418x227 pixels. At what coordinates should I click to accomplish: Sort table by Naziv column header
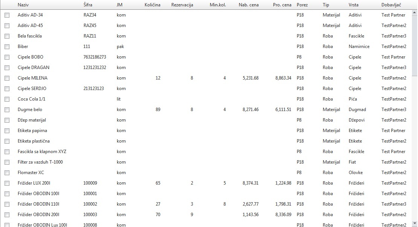tap(23, 5)
